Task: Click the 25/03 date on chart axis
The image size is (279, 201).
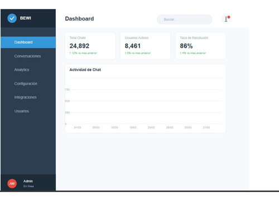Action: point(170,128)
